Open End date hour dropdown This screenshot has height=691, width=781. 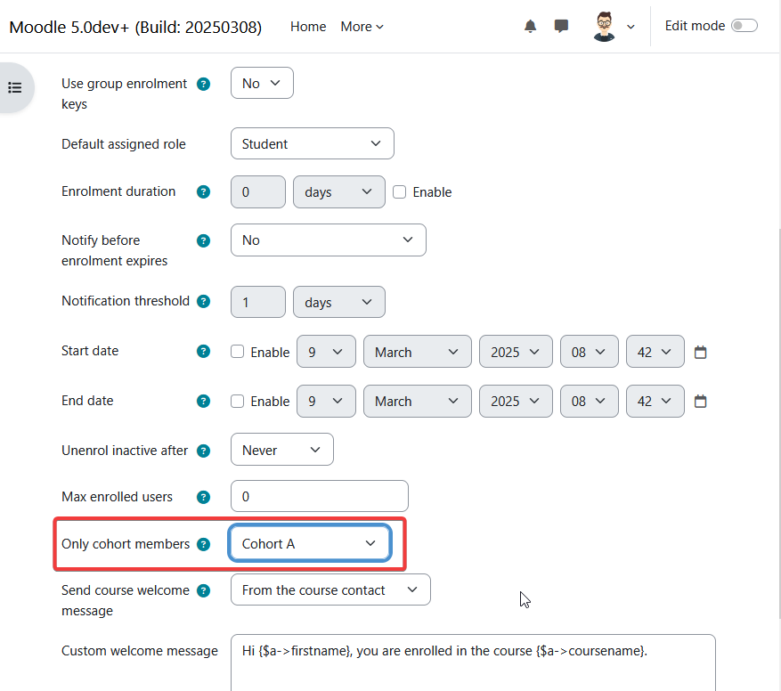tap(590, 401)
